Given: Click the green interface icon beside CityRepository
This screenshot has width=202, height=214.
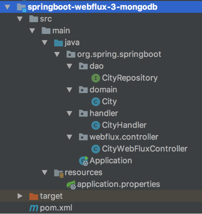Looking at the screenshot, I should tap(96, 78).
